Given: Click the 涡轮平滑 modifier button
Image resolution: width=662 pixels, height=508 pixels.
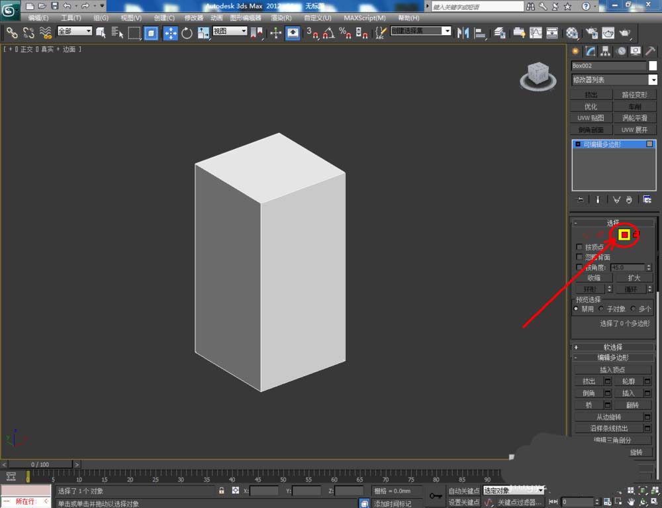Looking at the screenshot, I should coord(634,118).
